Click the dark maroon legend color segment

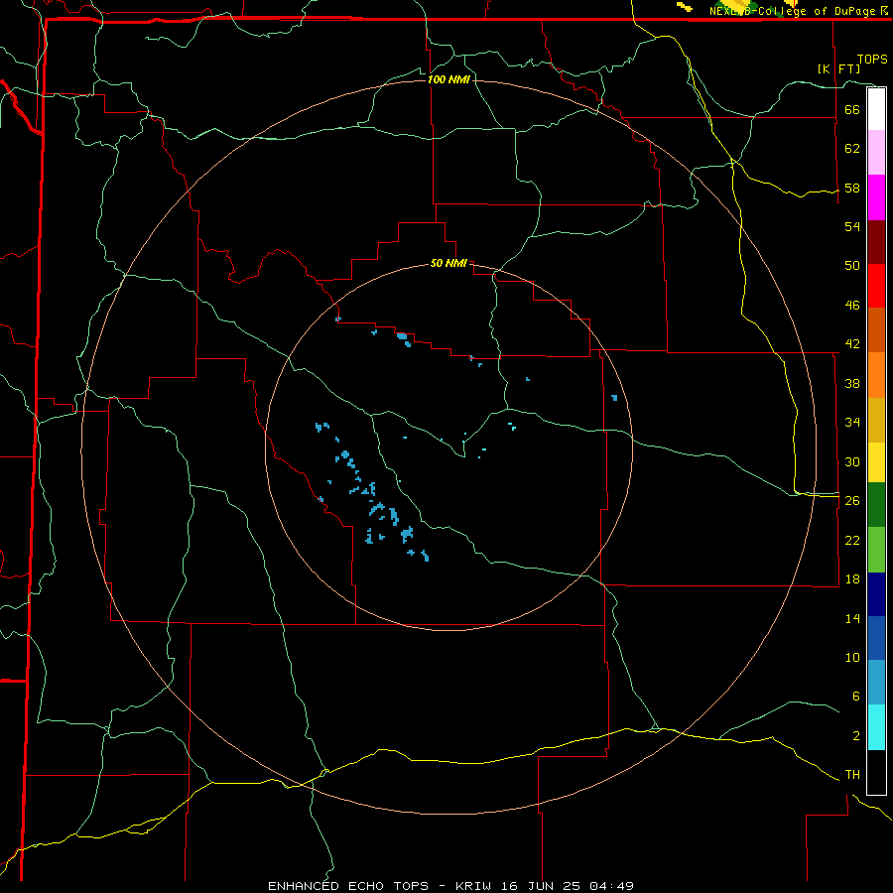click(876, 242)
